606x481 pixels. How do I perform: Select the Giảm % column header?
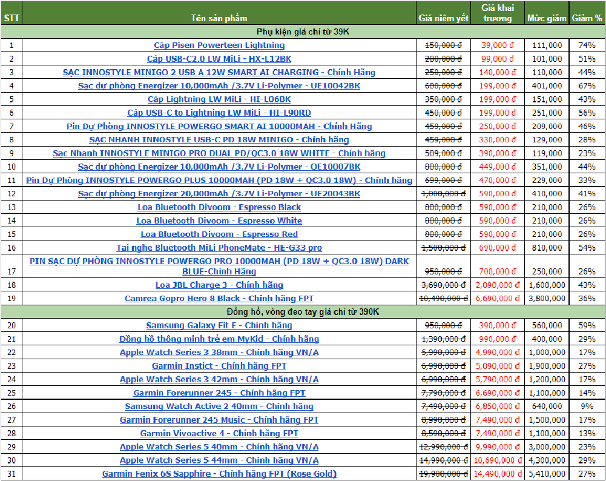tap(587, 13)
